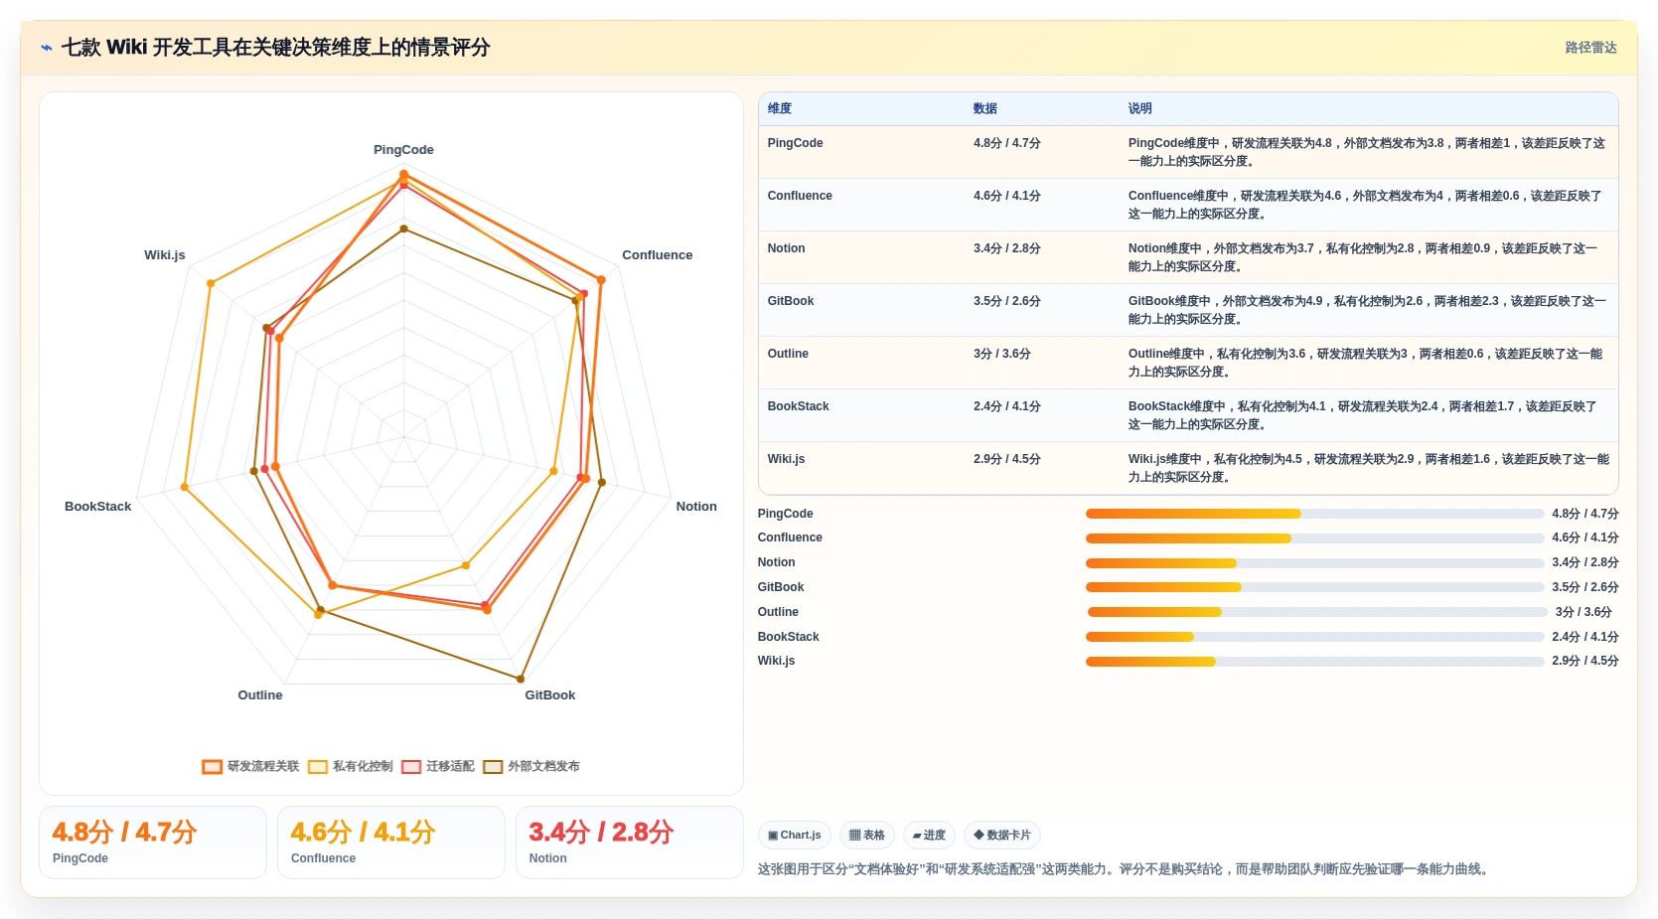The width and height of the screenshot is (1658, 919).
Task: Click the blue icon beside the dashboard title
Action: click(46, 48)
